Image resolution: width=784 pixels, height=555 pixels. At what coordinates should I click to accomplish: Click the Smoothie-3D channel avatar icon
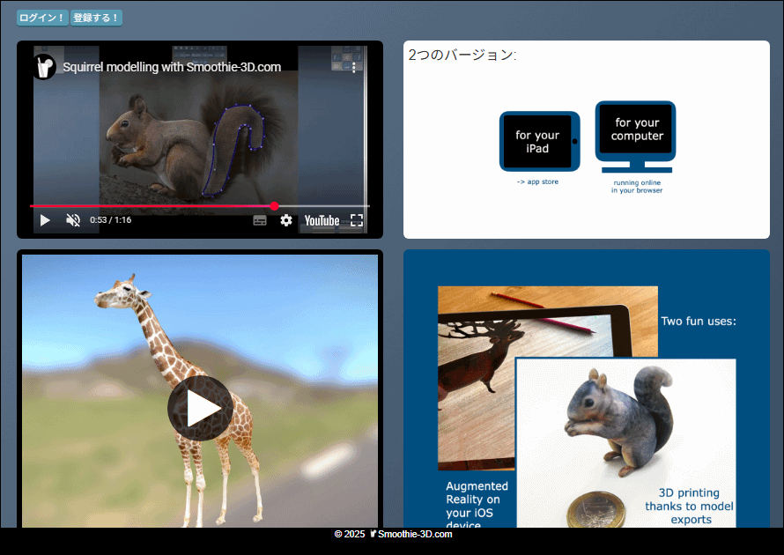coord(44,67)
